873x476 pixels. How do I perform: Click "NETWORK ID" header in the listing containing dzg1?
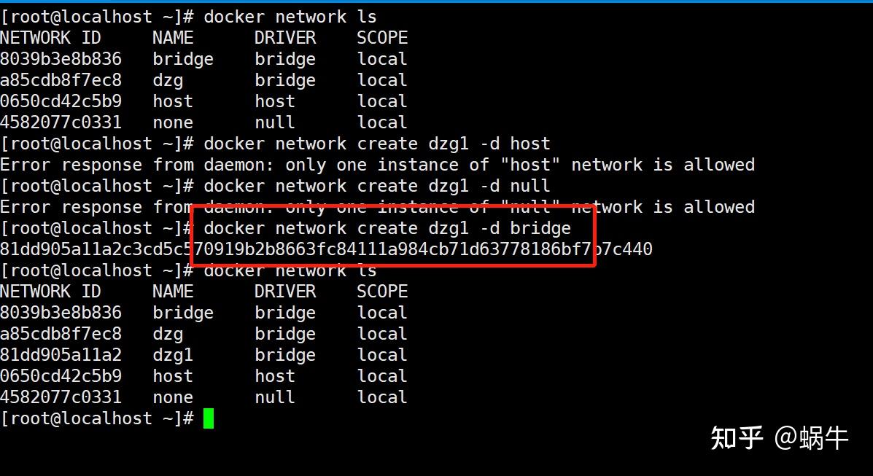tap(50, 291)
